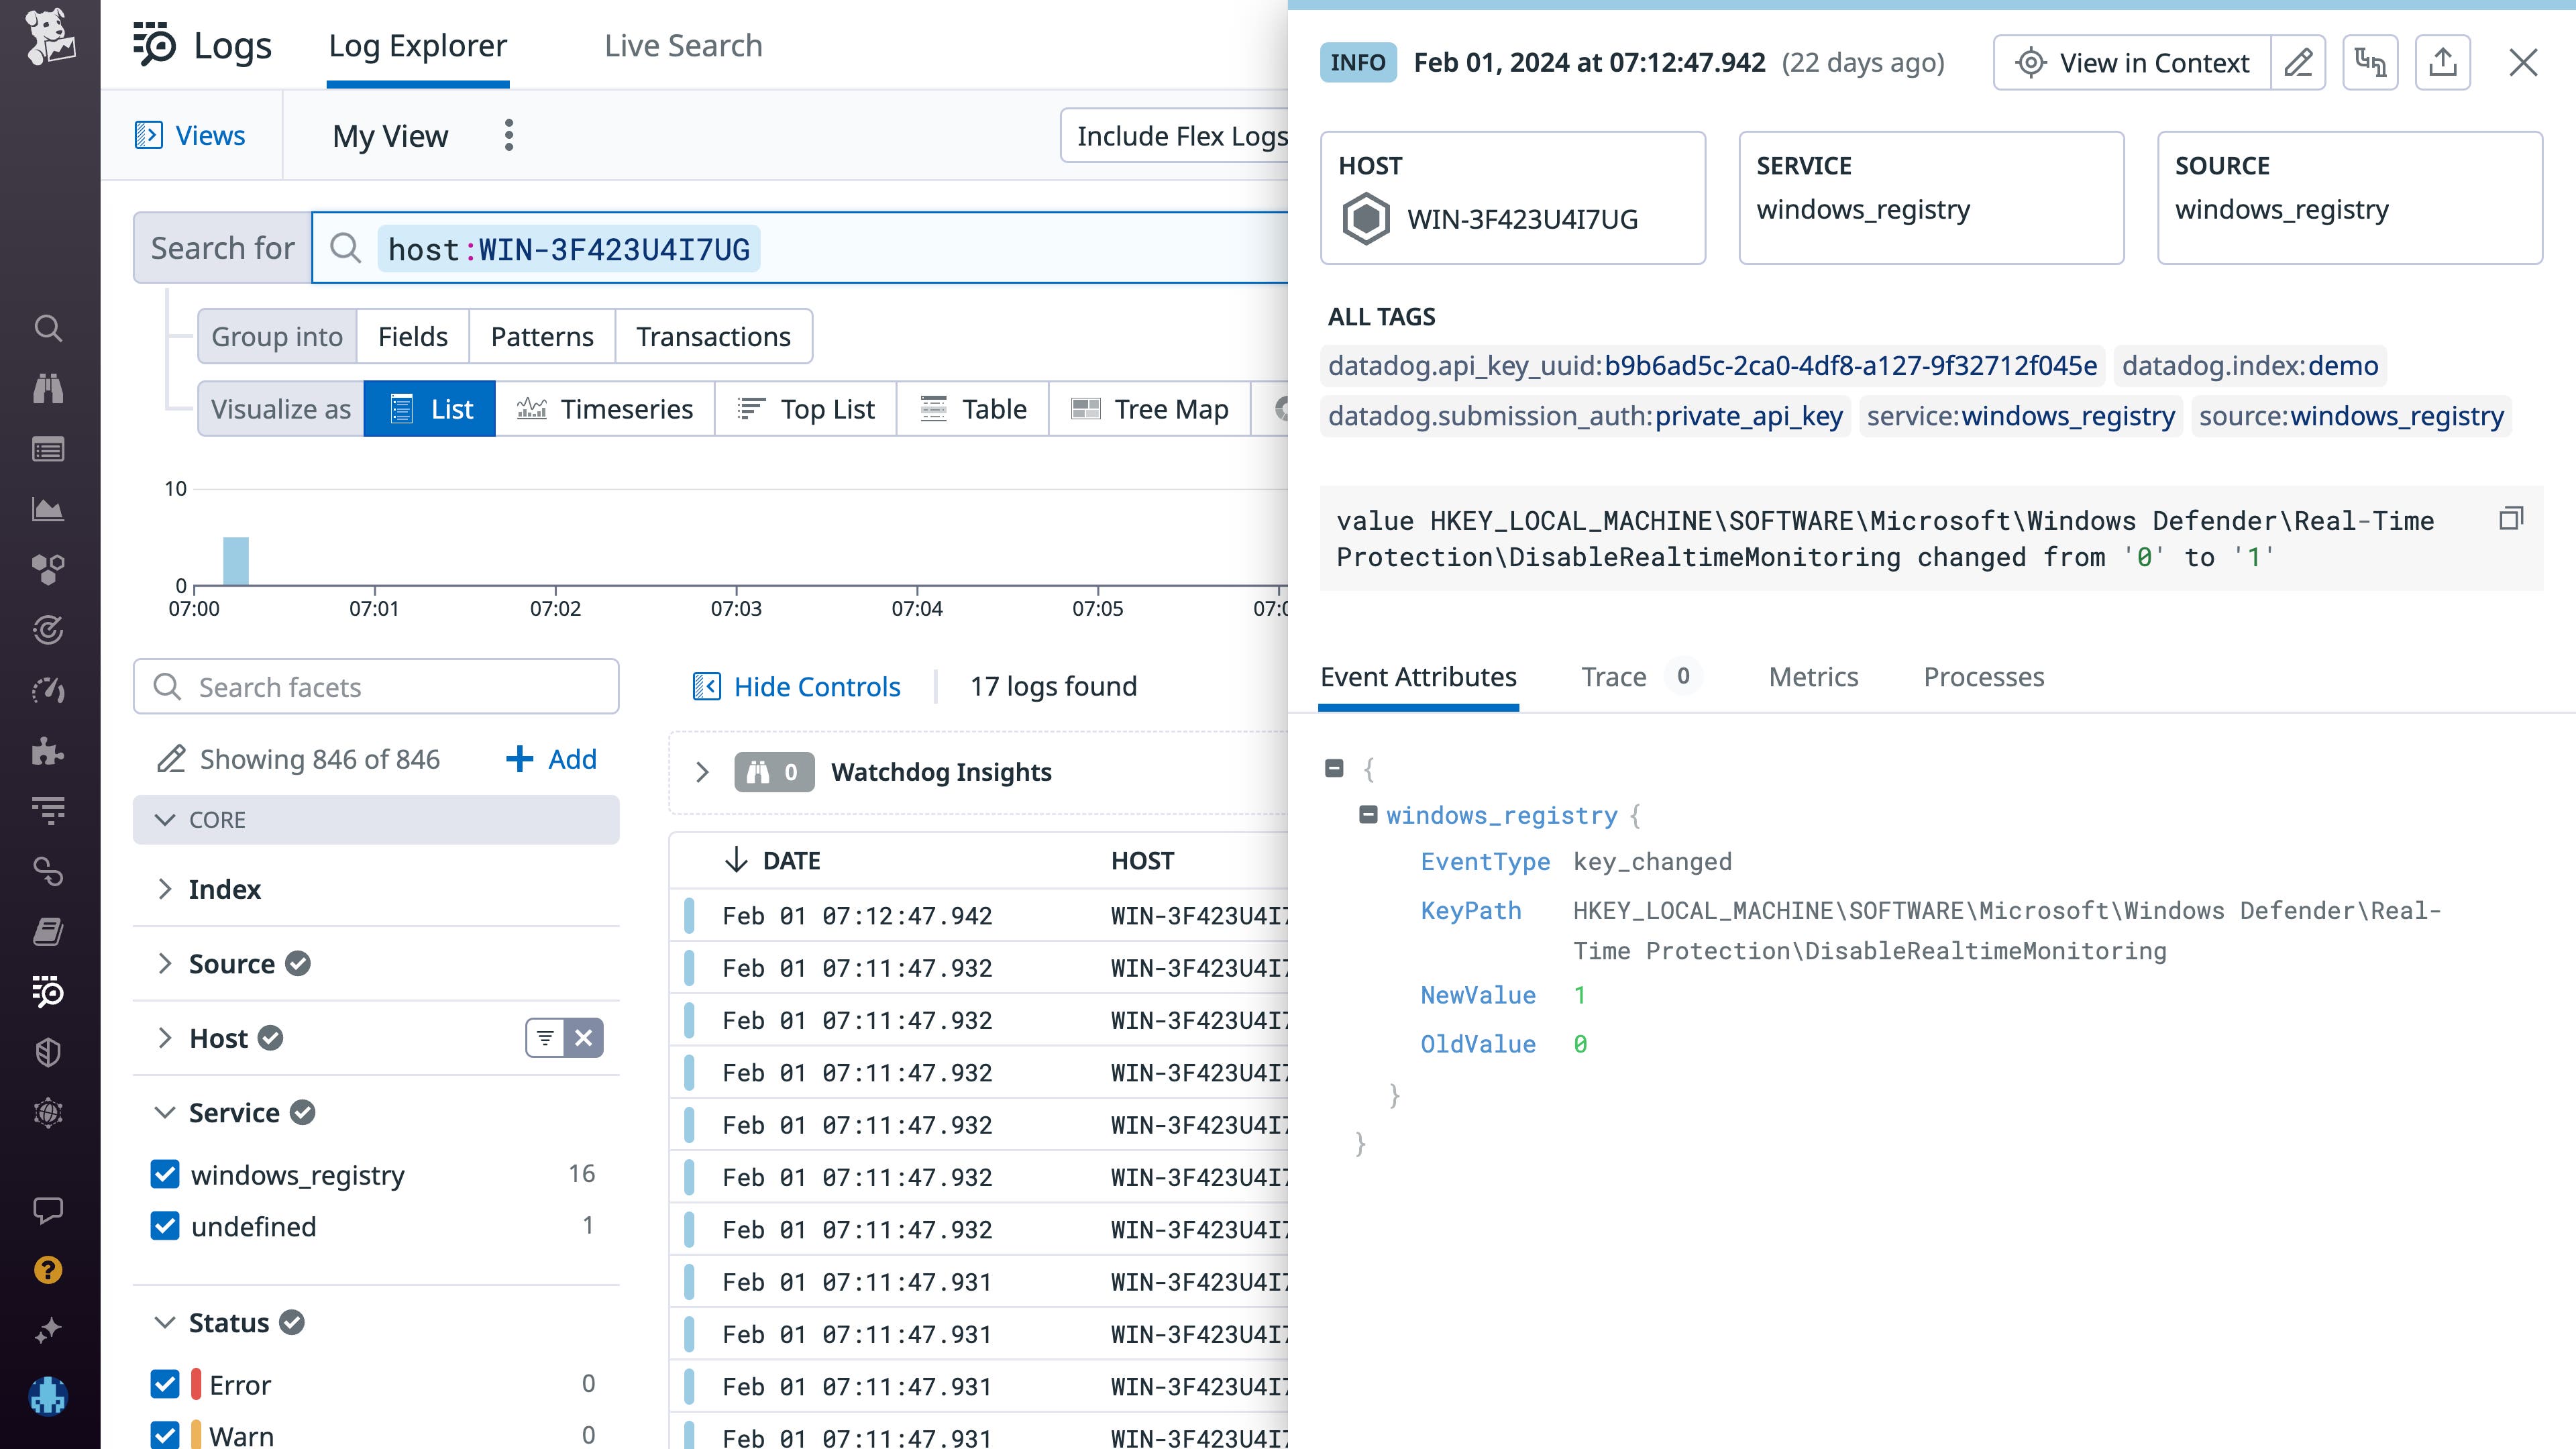Uncheck the windows_registry service filter
The image size is (2576, 1449).
click(166, 1174)
